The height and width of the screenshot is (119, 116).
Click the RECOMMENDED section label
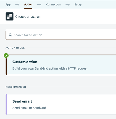coord(16,87)
